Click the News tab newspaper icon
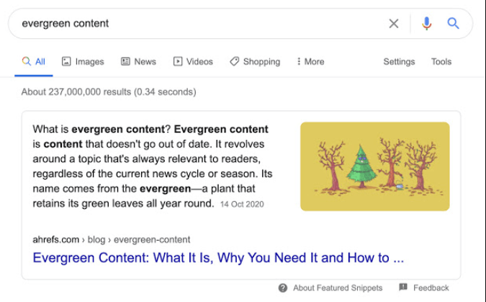Viewport: 486px width, 302px height. [125, 62]
